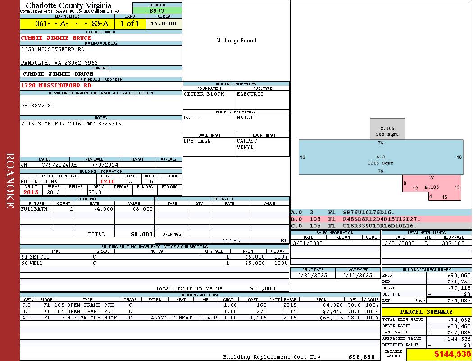Select the taxable value $144,536

click(x=439, y=354)
